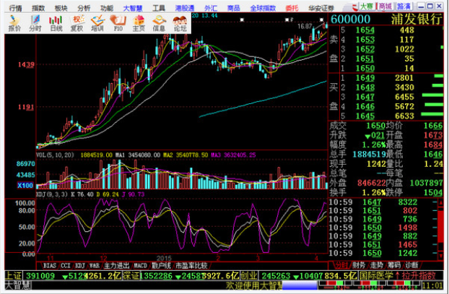
Task: Click the 创业 index in status bar
Action: 249,276
